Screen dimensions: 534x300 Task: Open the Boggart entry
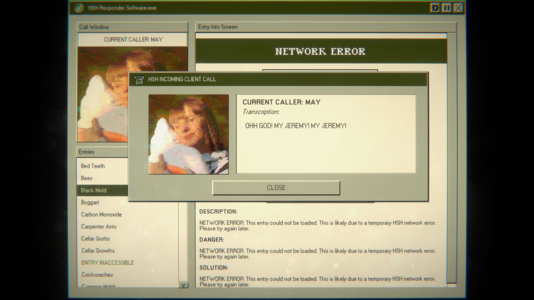[90, 202]
